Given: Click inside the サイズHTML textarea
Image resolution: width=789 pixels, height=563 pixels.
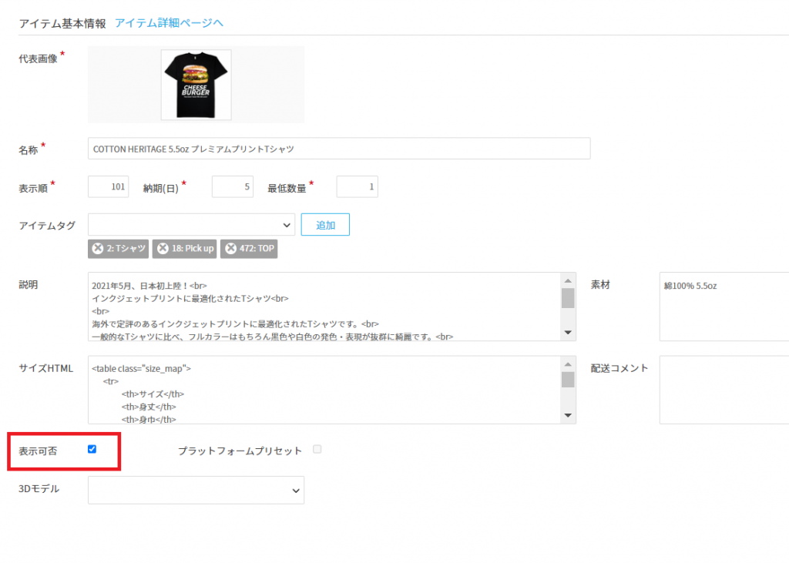Looking at the screenshot, I should tap(324, 390).
